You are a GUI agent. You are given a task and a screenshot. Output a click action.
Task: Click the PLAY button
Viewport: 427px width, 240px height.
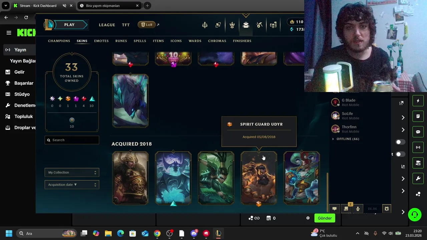click(69, 25)
